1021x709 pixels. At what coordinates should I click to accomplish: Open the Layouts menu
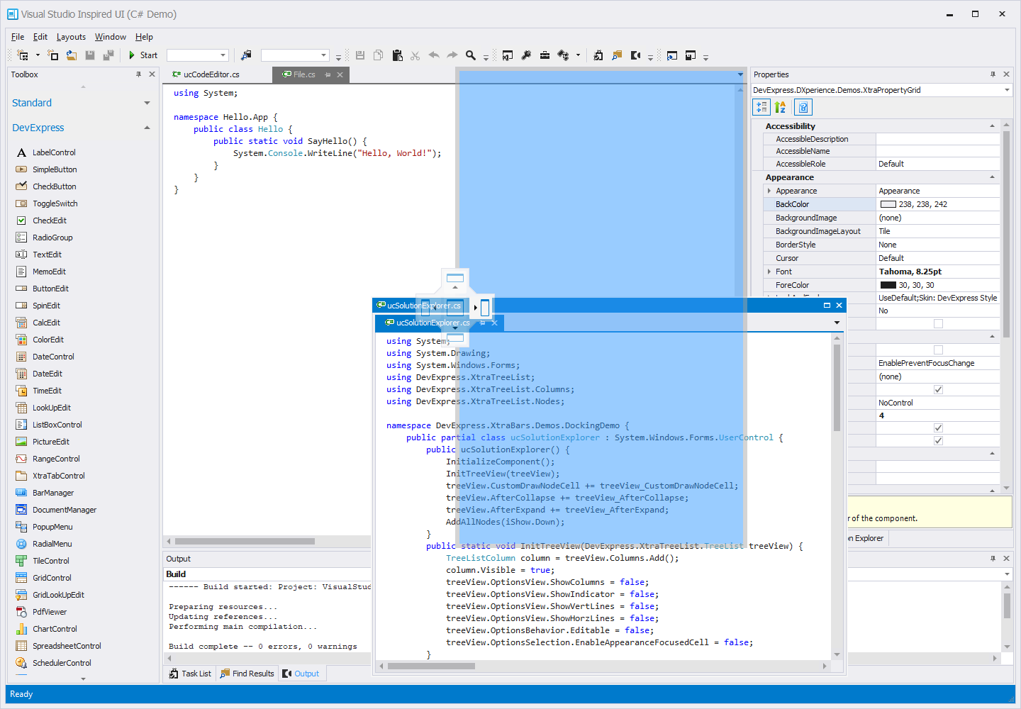point(71,36)
